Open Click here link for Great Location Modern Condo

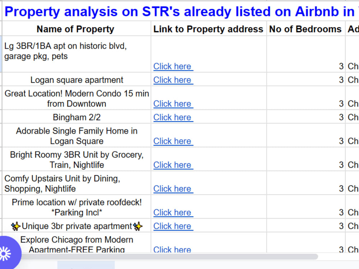point(173,104)
